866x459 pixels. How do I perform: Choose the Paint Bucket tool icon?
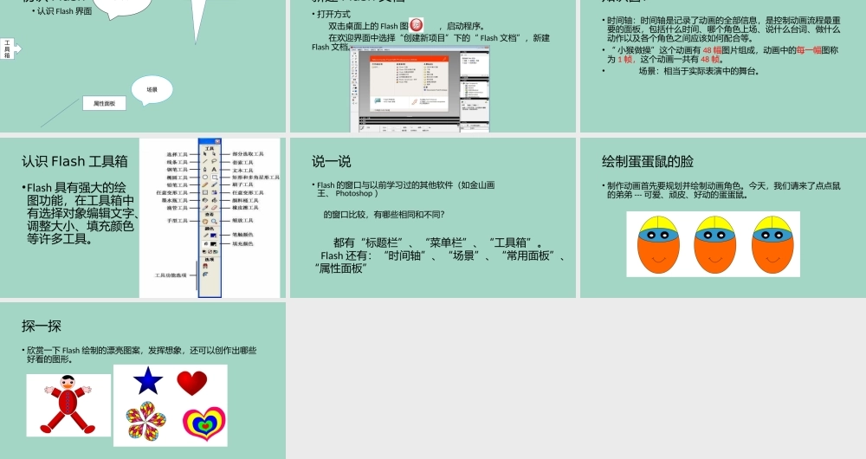pyautogui.click(x=214, y=200)
